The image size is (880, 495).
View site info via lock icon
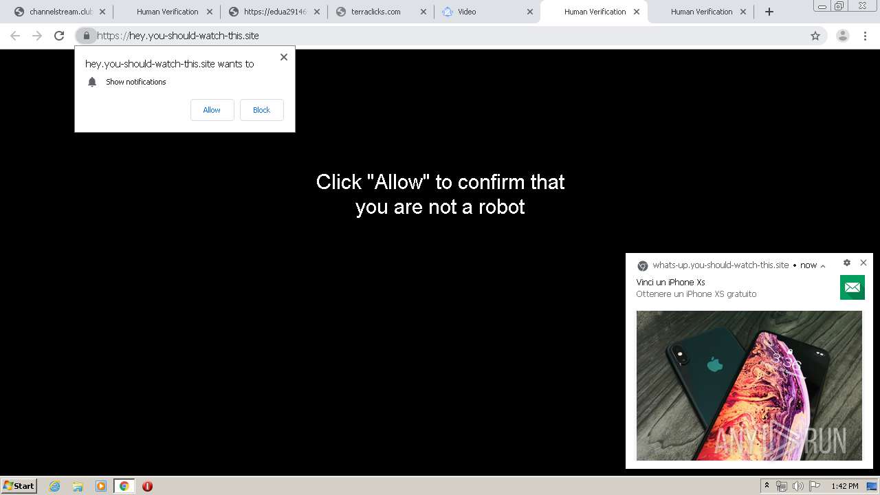click(x=86, y=36)
